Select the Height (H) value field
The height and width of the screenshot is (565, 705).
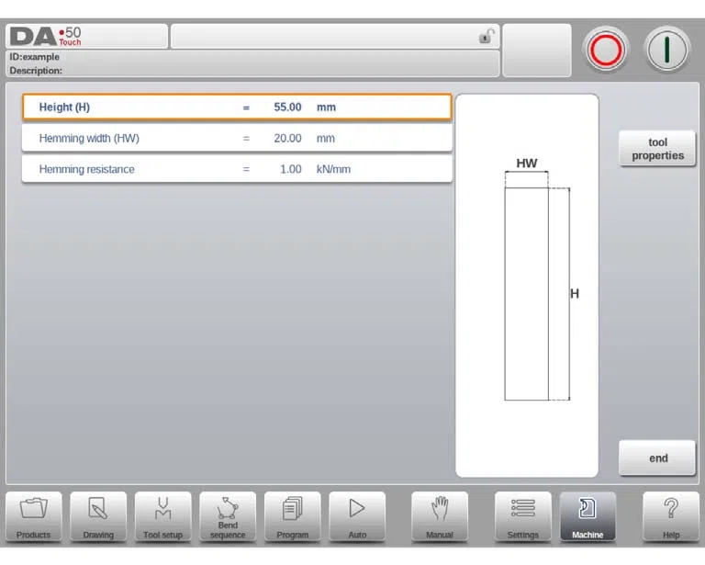(x=237, y=107)
